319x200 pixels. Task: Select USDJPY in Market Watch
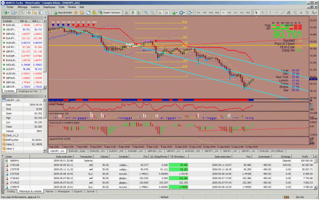pyautogui.click(x=22, y=30)
